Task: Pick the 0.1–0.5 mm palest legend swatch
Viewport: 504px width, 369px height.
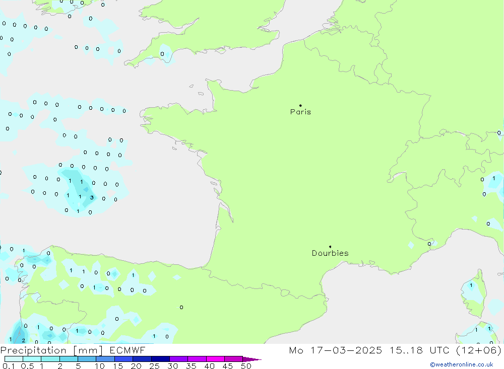Action: pos(14,359)
